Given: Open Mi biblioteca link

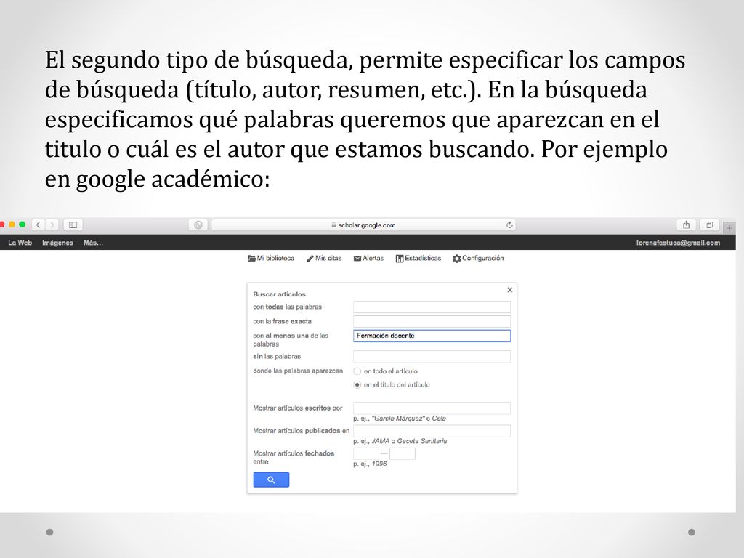Looking at the screenshot, I should (x=271, y=258).
